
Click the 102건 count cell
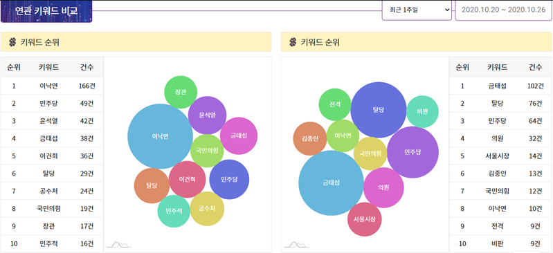(536, 86)
